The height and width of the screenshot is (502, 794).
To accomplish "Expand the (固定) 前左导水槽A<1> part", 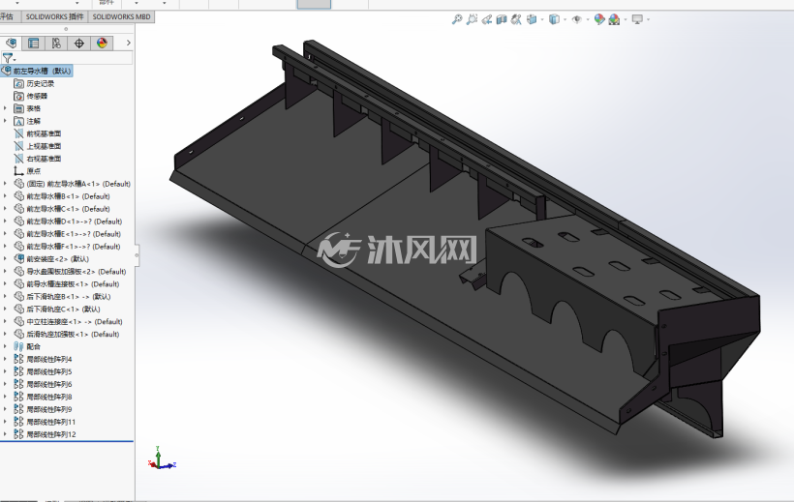I will pos(6,184).
